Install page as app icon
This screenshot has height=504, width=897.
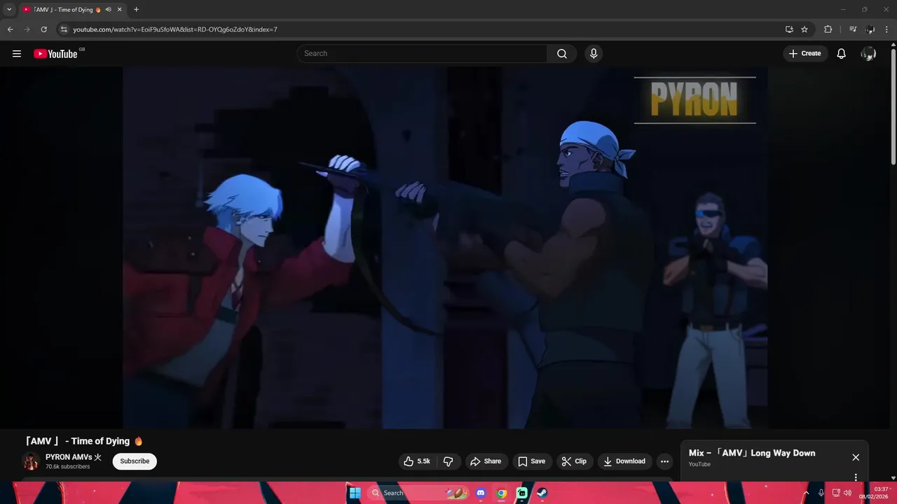[x=789, y=29]
